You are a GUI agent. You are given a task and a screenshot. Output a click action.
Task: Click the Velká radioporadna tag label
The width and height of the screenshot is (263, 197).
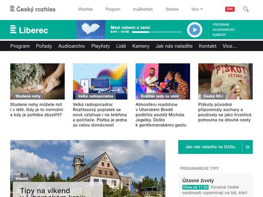pos(96,96)
